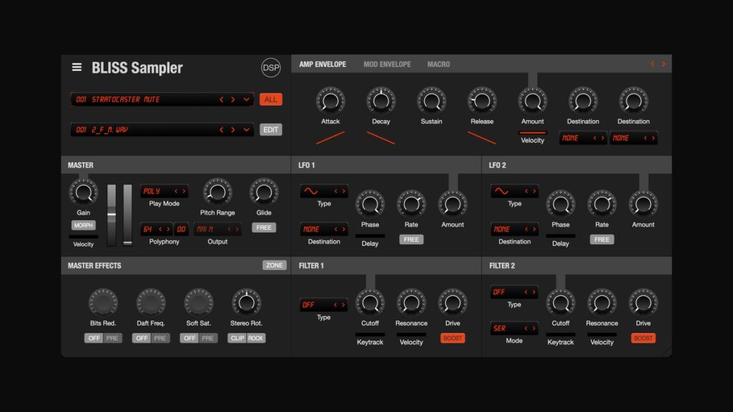Click the Attack knob in Amp Envelope
The height and width of the screenshot is (412, 733).
[x=329, y=102]
